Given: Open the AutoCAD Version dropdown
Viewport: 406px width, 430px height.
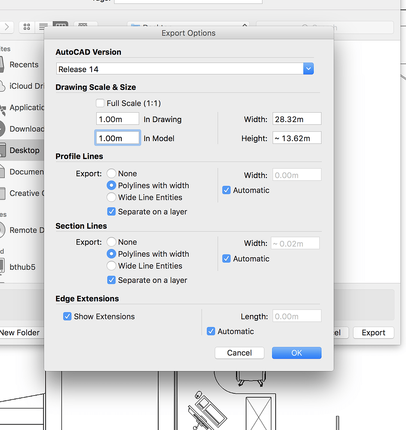Looking at the screenshot, I should (308, 68).
